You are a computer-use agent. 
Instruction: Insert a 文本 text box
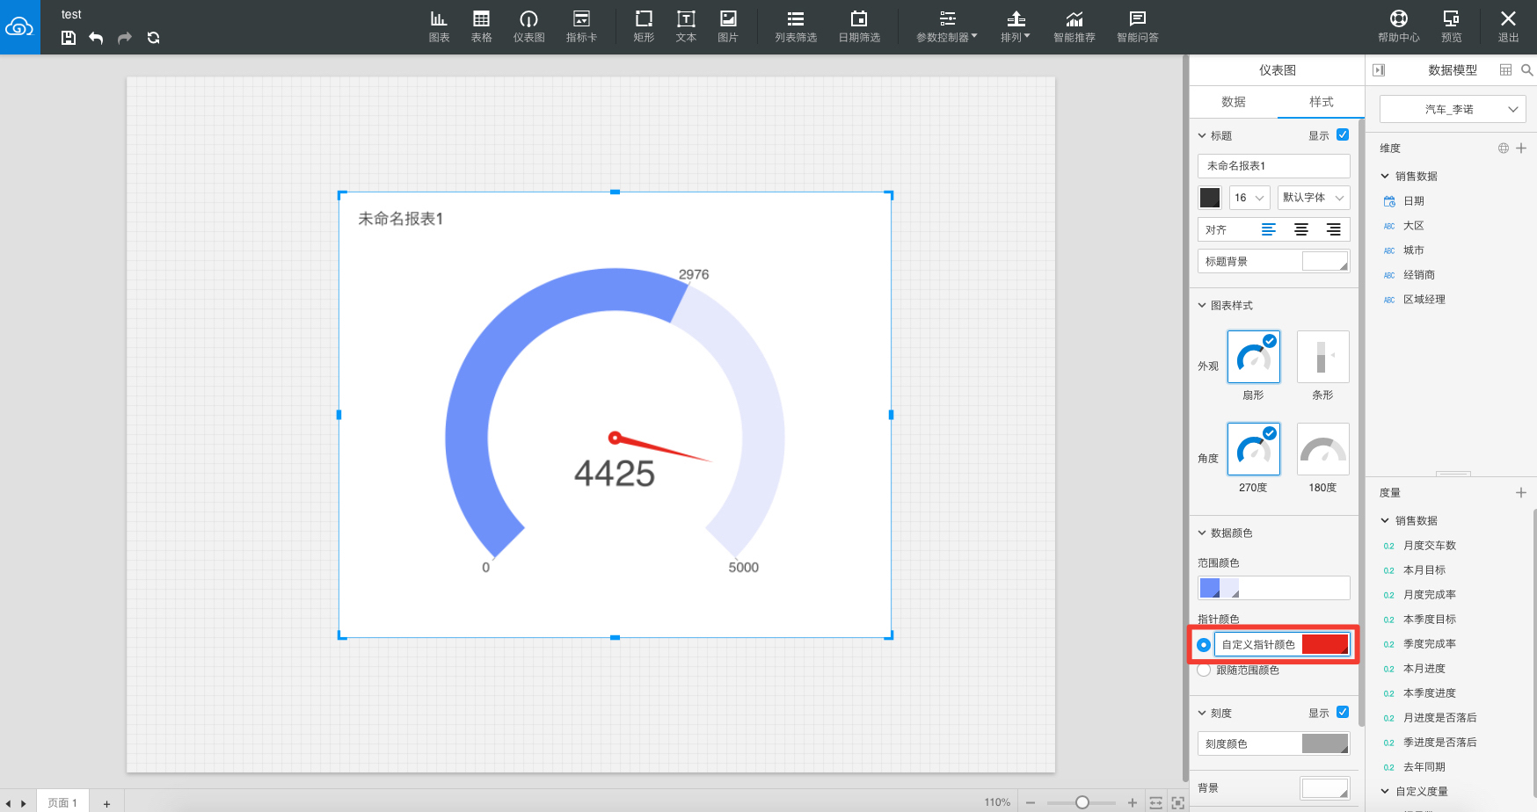pyautogui.click(x=686, y=26)
